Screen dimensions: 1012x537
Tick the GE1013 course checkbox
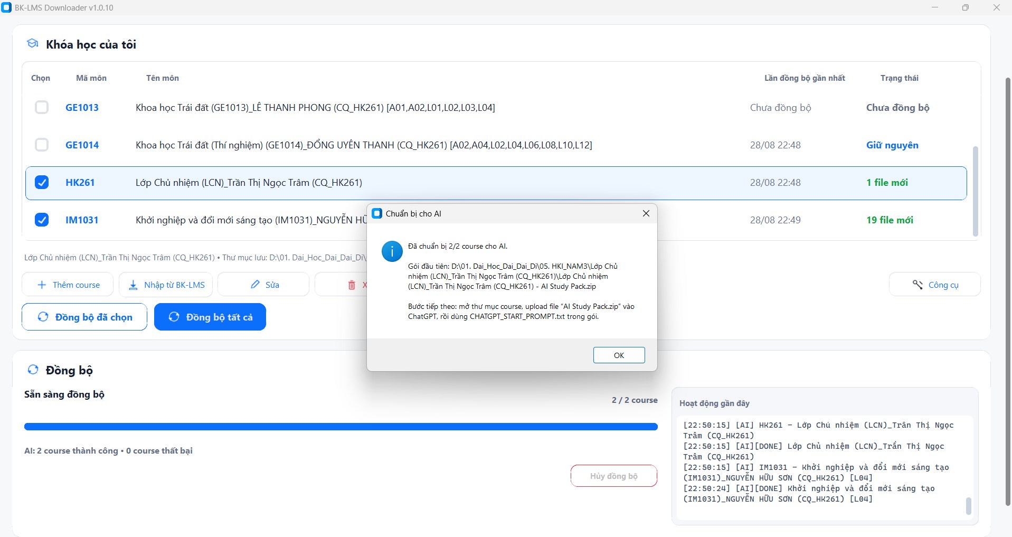tap(42, 108)
